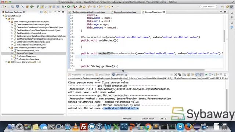
Task: Click the editor vertical scrollbar
Action: (x=224, y=36)
